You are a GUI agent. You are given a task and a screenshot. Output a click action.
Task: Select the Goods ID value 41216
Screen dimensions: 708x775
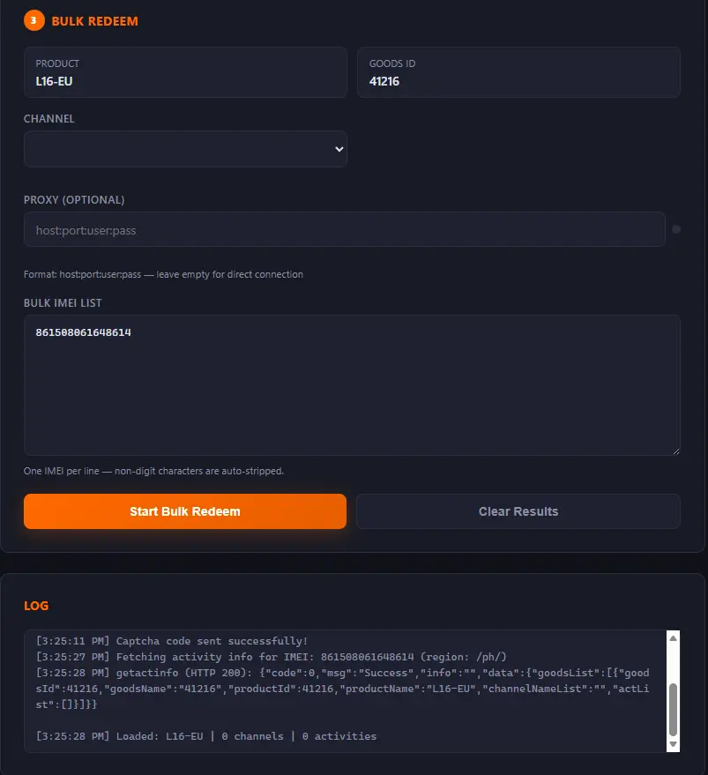384,81
